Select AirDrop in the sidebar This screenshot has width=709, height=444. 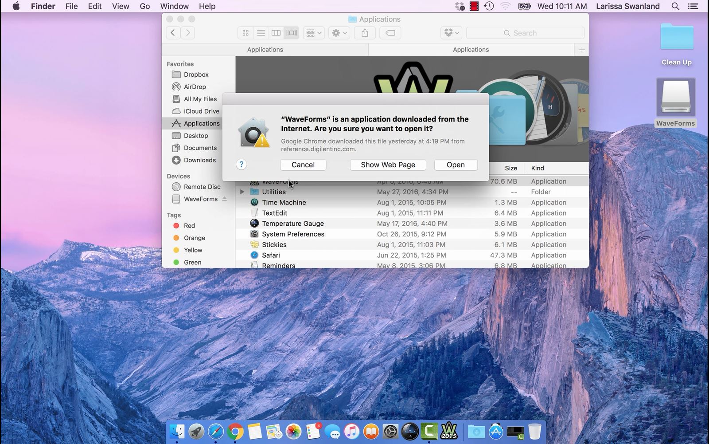pos(199,87)
